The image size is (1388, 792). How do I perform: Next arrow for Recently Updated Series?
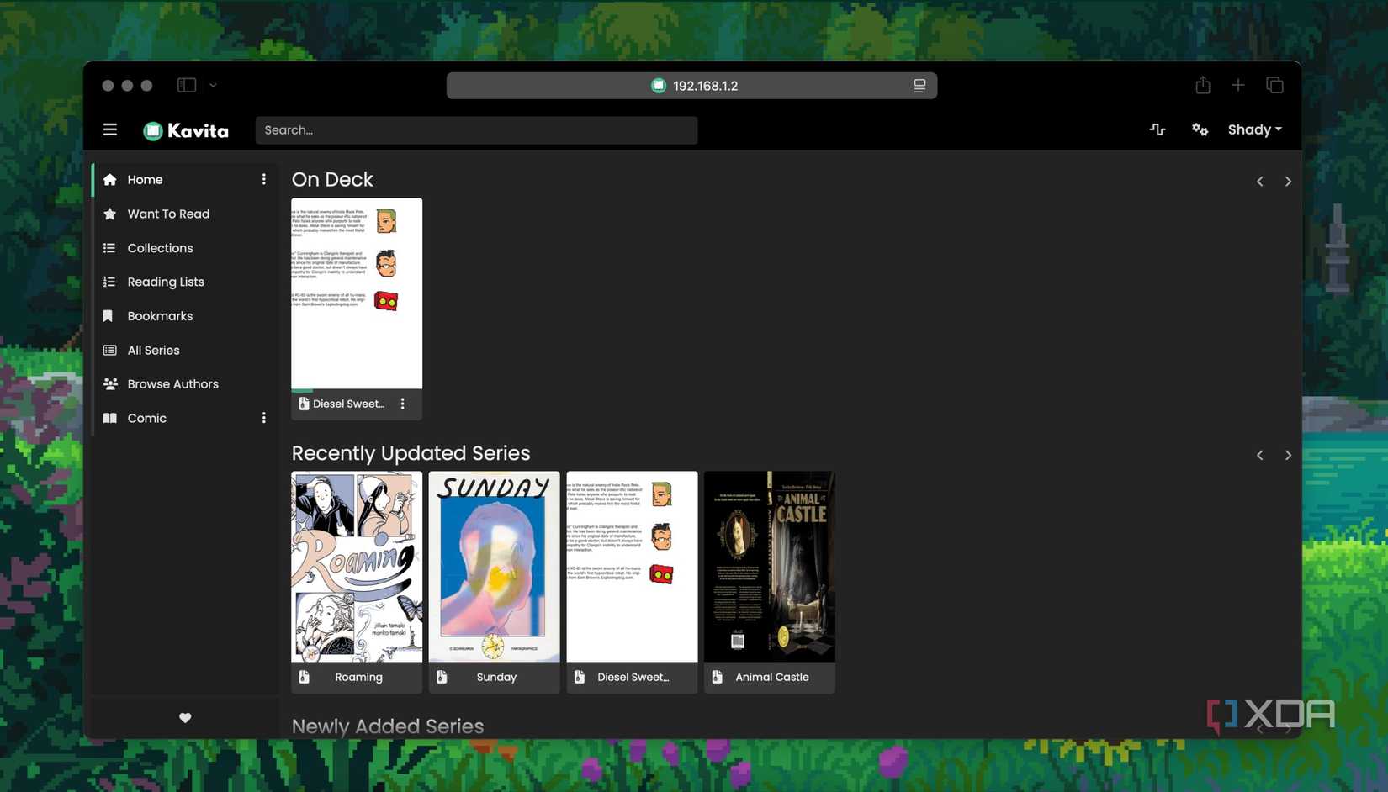pos(1288,455)
